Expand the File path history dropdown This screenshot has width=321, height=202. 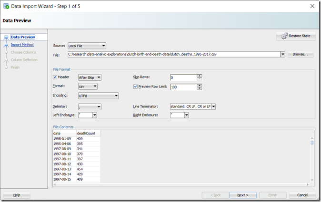coord(283,54)
